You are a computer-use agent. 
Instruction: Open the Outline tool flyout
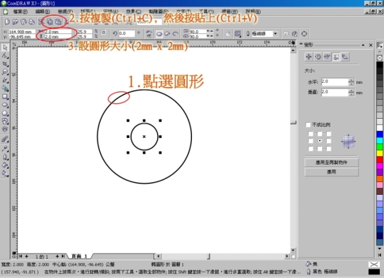(5, 156)
